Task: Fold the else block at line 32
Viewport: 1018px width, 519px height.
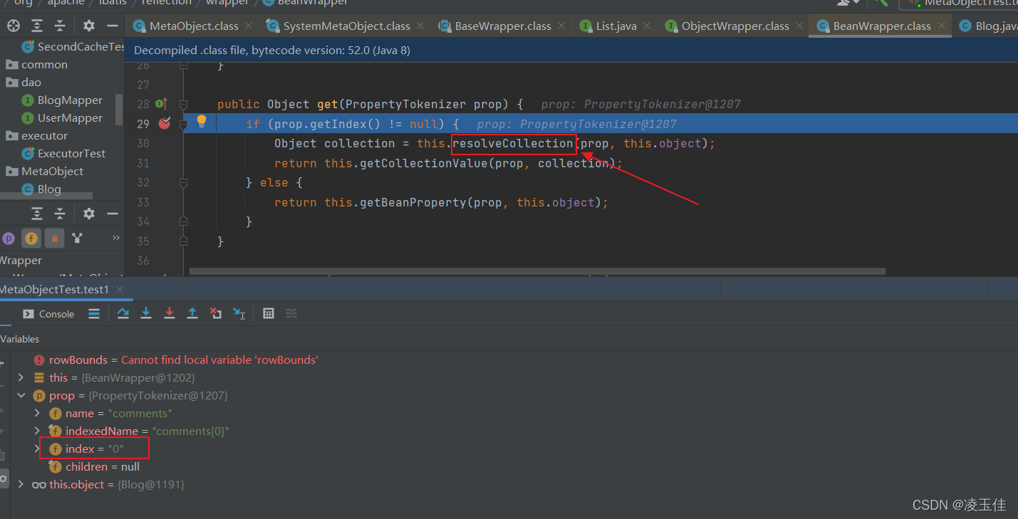Action: click(183, 183)
